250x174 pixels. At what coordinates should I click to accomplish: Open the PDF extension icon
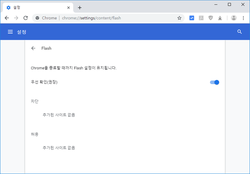point(201,18)
